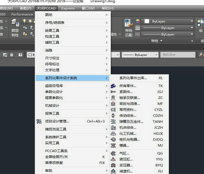The height and width of the screenshot is (174, 204).
Task: Click the question mark help icon
Action: coord(20,55)
